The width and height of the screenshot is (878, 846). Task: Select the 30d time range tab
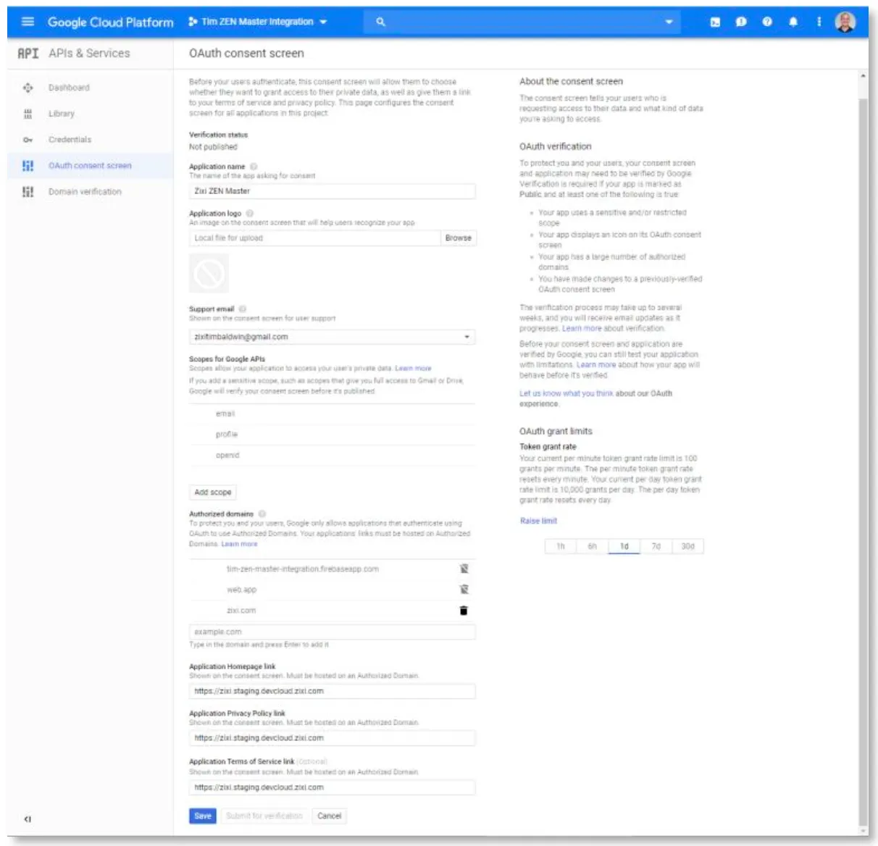(688, 546)
